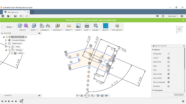Click the TOP face of view cube
The width and height of the screenshot is (186, 104).
(179, 29)
